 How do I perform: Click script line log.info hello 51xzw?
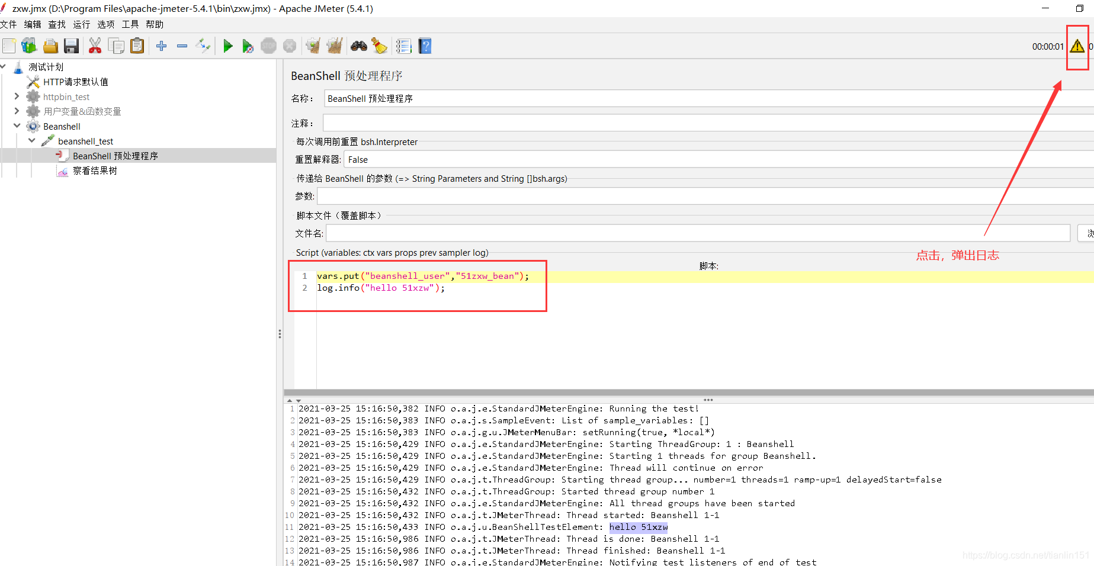click(x=381, y=288)
